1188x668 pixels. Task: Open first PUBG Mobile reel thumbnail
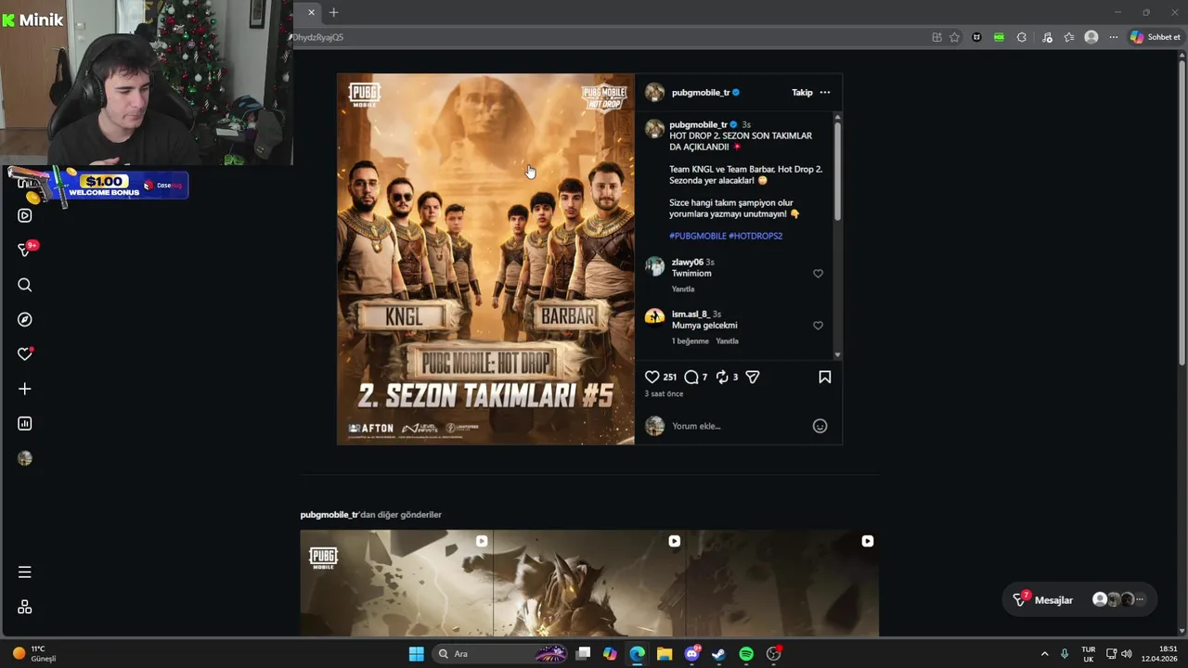[x=396, y=584]
